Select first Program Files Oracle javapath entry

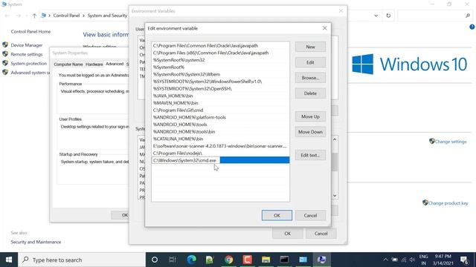(x=220, y=46)
